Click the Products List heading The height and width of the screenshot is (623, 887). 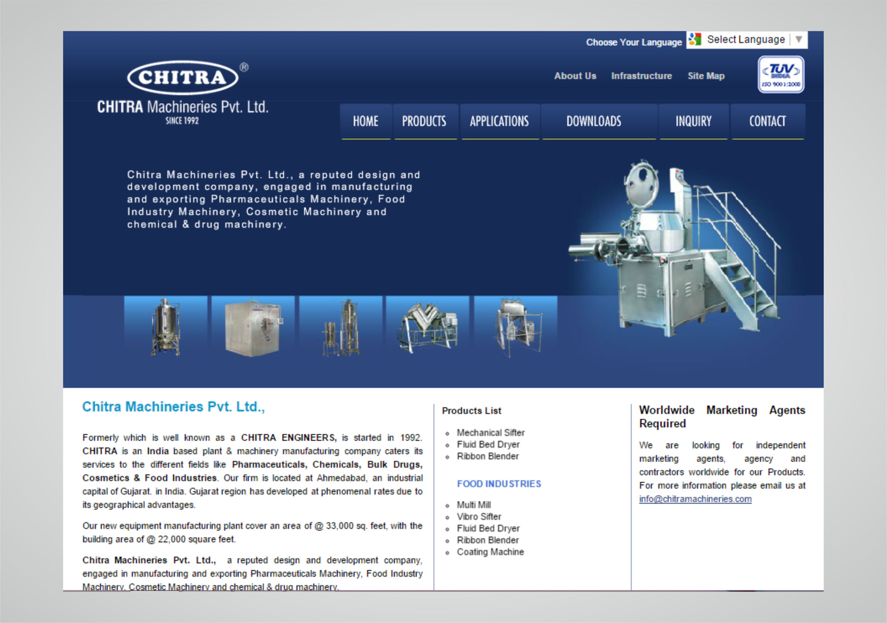click(471, 411)
